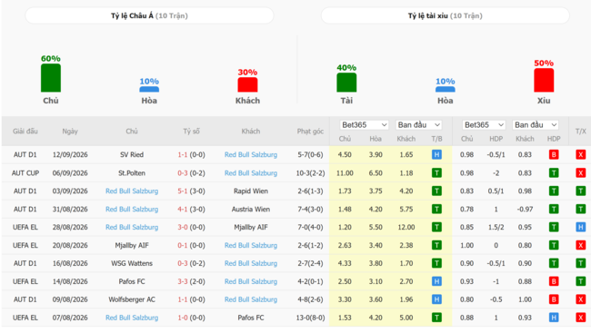The width and height of the screenshot is (591, 333).
Task: Click red X T/X badge in Wolfsberger AC row
Action: [x=581, y=299]
